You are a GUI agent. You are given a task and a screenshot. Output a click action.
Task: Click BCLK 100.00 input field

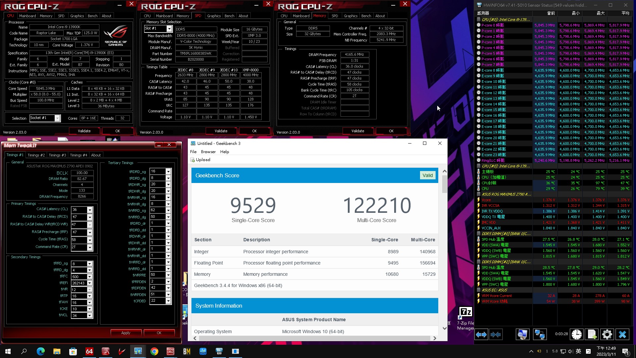(x=82, y=173)
